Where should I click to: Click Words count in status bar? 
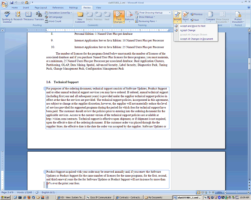click(x=24, y=192)
